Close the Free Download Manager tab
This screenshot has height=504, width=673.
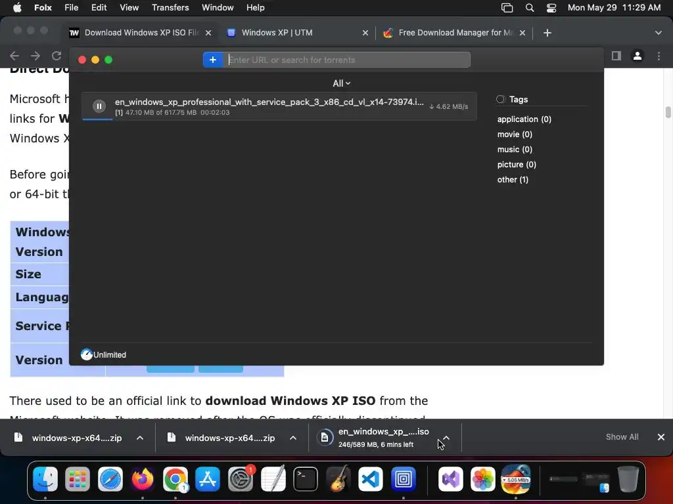click(x=522, y=33)
